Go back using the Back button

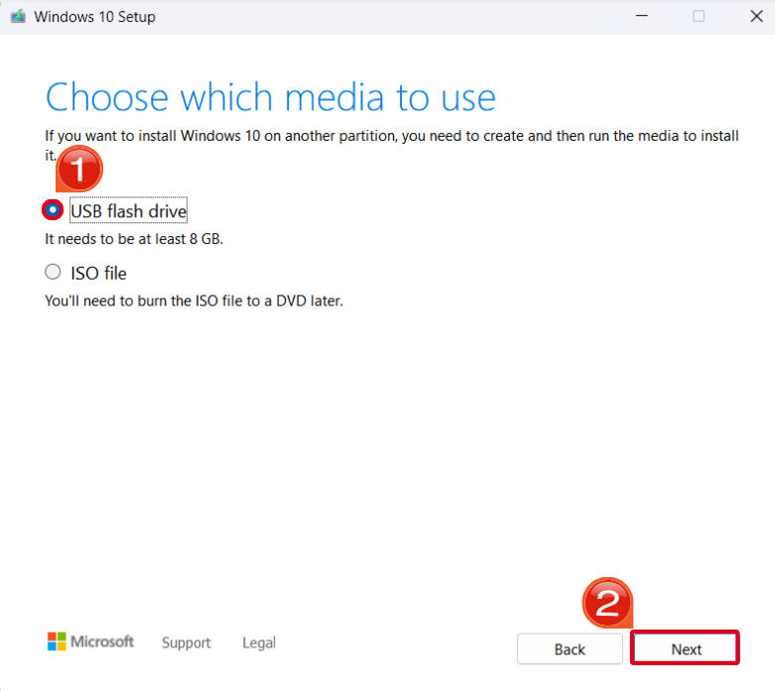click(570, 649)
